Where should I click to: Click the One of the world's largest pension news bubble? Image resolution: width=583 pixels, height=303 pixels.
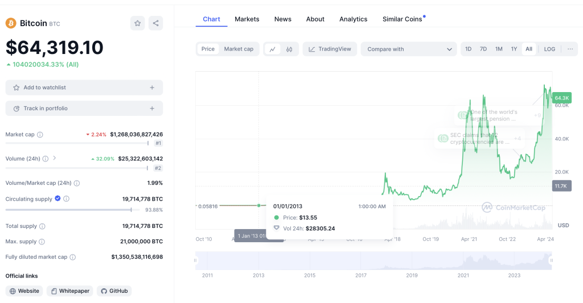(x=499, y=115)
